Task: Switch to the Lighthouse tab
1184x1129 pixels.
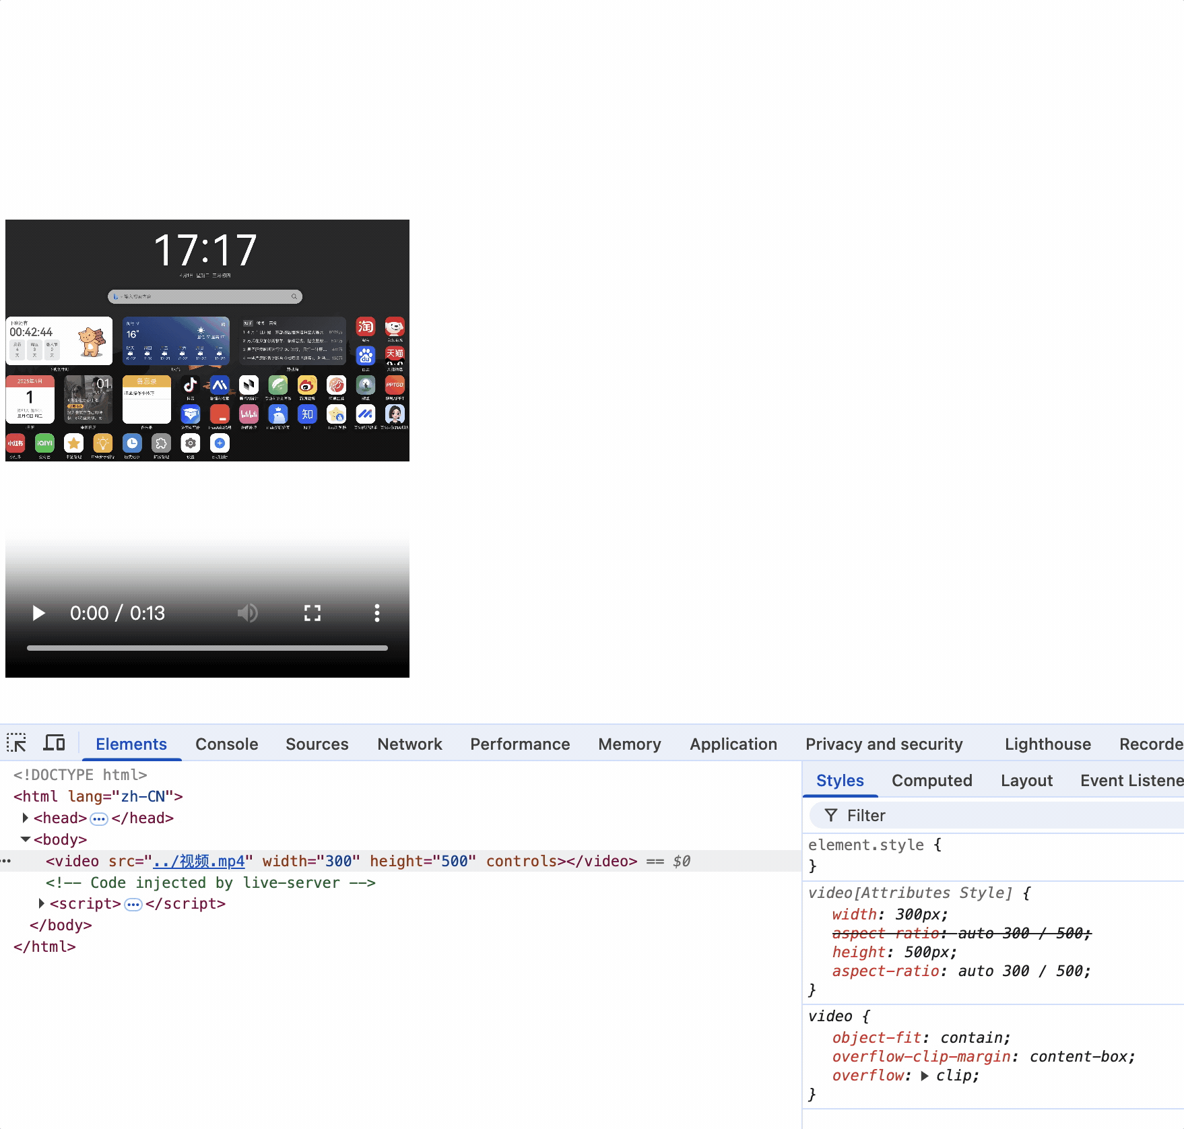Action: coord(1048,744)
